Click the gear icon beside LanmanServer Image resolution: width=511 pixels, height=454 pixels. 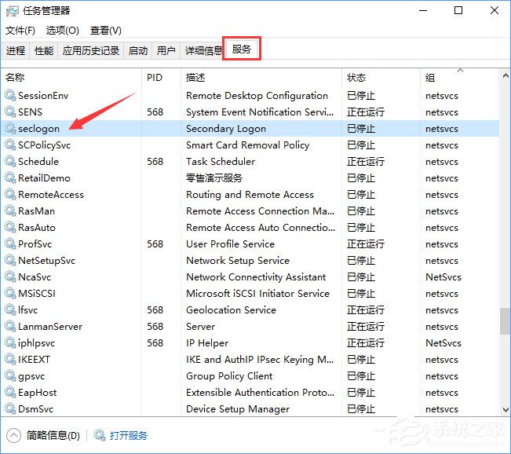pyautogui.click(x=10, y=327)
